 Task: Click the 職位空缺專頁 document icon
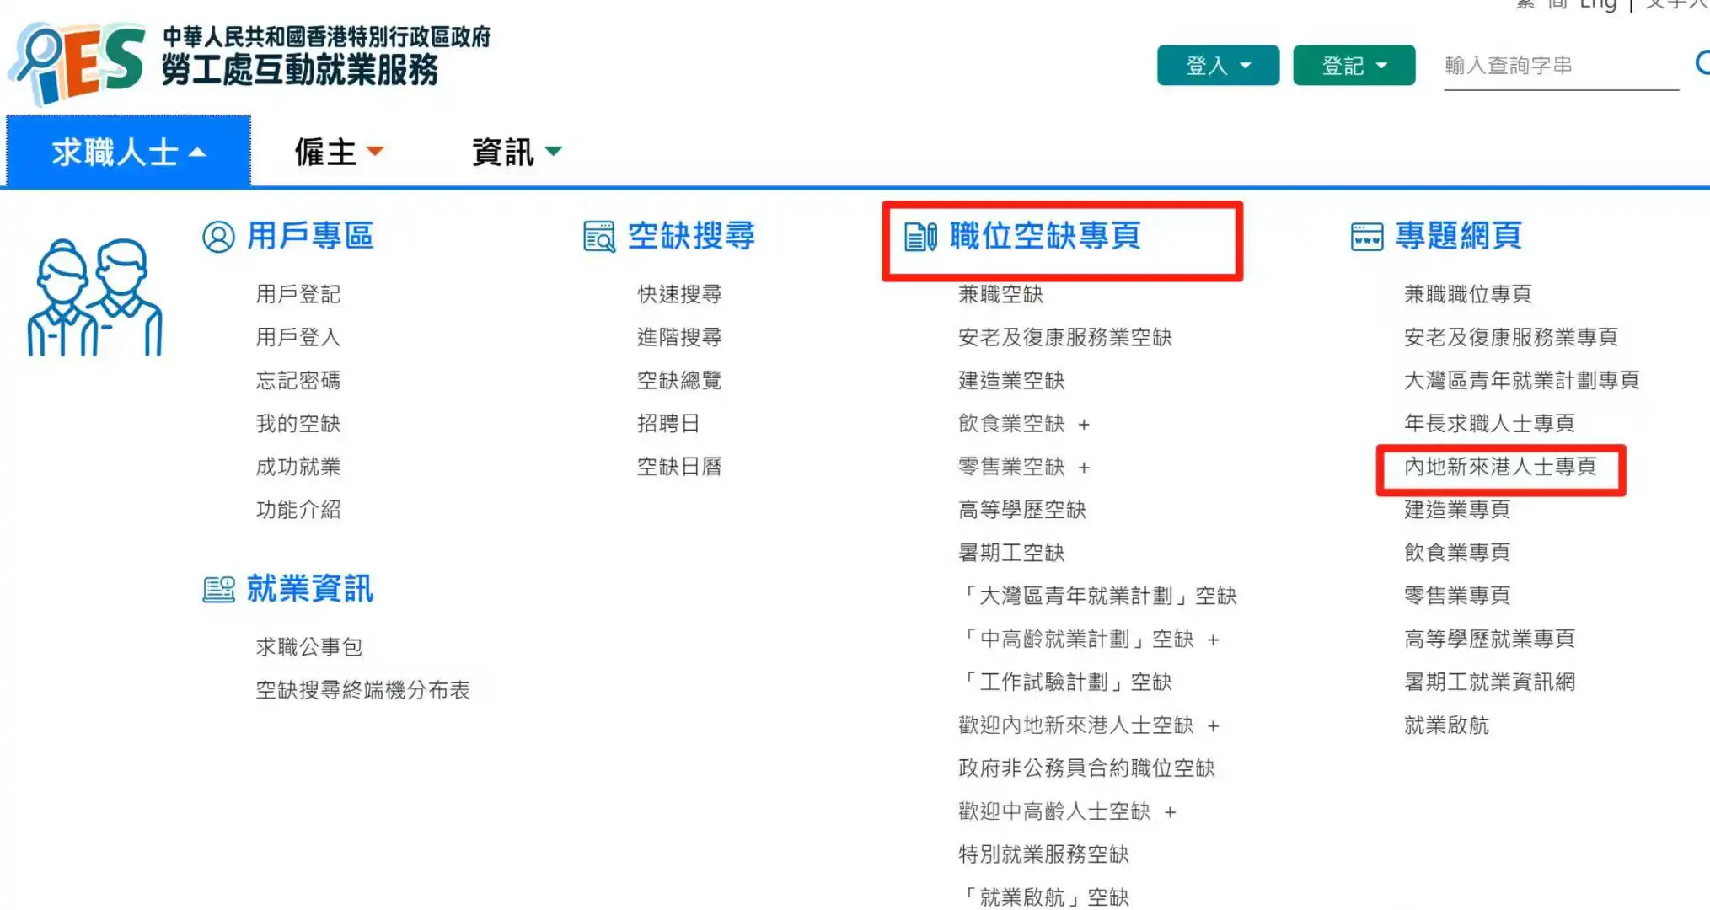pos(920,237)
